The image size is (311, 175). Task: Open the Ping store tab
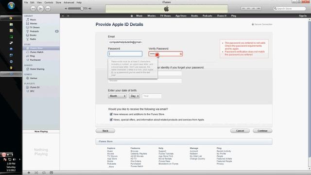point(233,16)
